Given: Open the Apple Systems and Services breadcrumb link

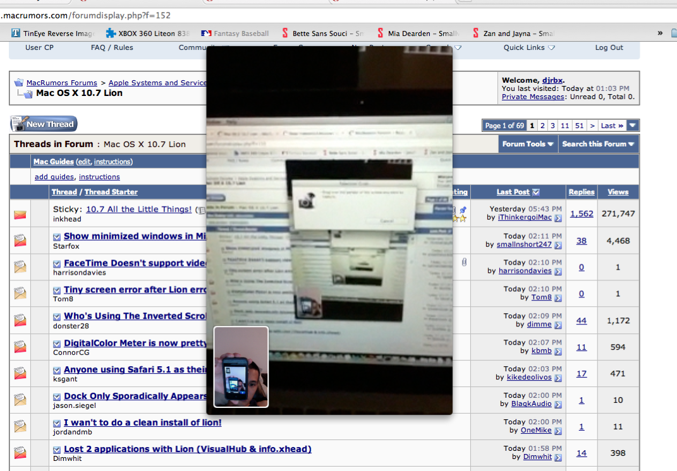Looking at the screenshot, I should pyautogui.click(x=157, y=82).
